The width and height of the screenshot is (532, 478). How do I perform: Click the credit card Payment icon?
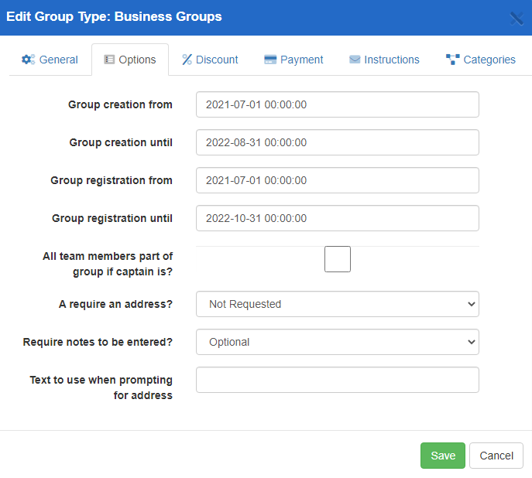tap(270, 60)
